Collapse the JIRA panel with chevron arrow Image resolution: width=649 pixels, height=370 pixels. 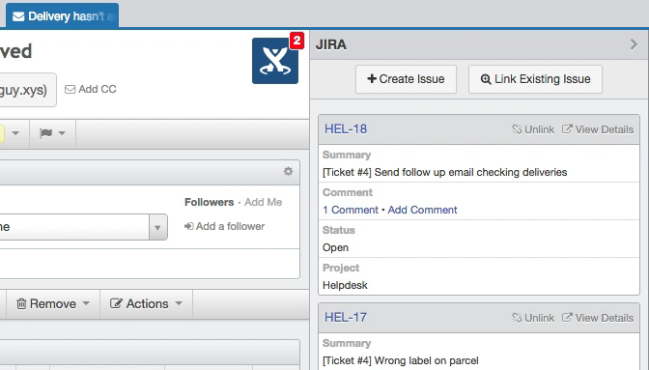click(634, 44)
